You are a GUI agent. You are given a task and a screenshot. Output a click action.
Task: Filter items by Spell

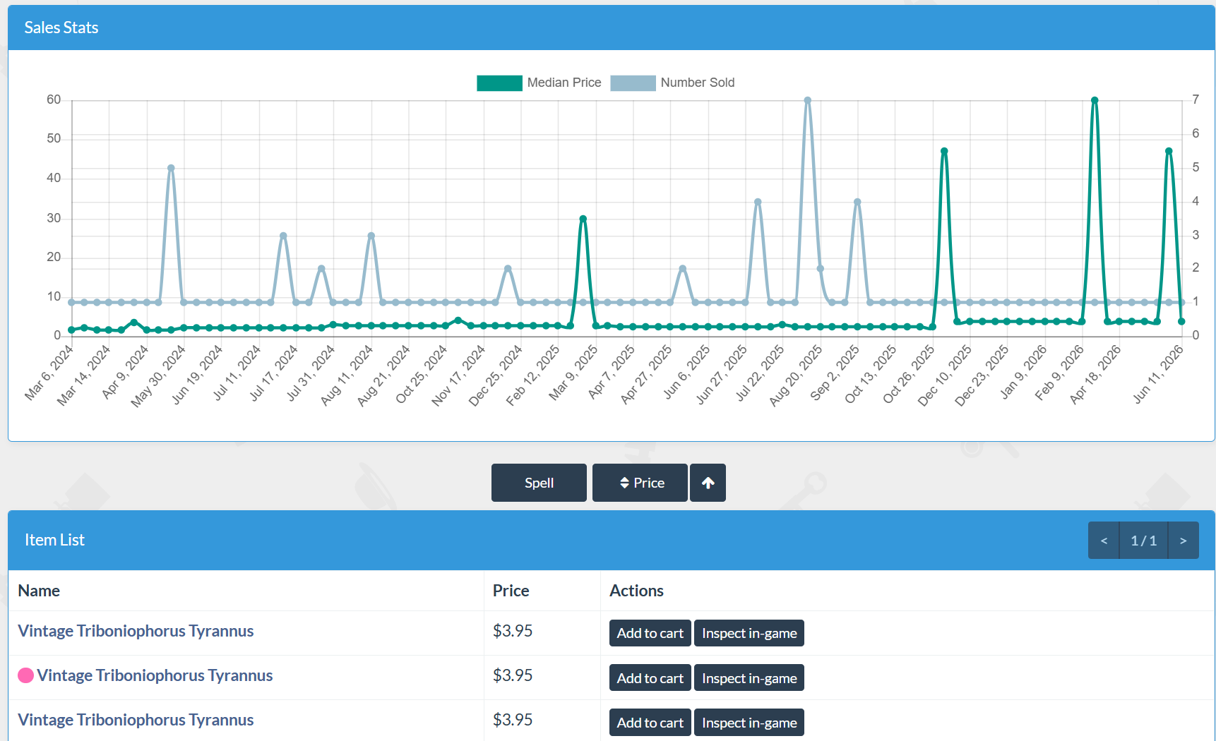[539, 483]
